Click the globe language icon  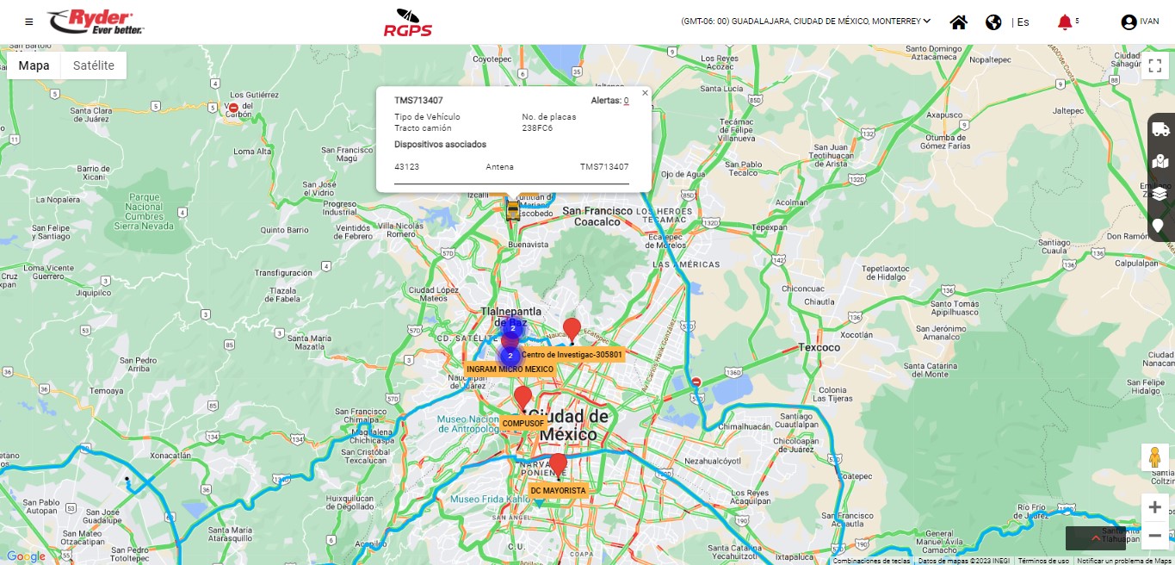(x=993, y=22)
